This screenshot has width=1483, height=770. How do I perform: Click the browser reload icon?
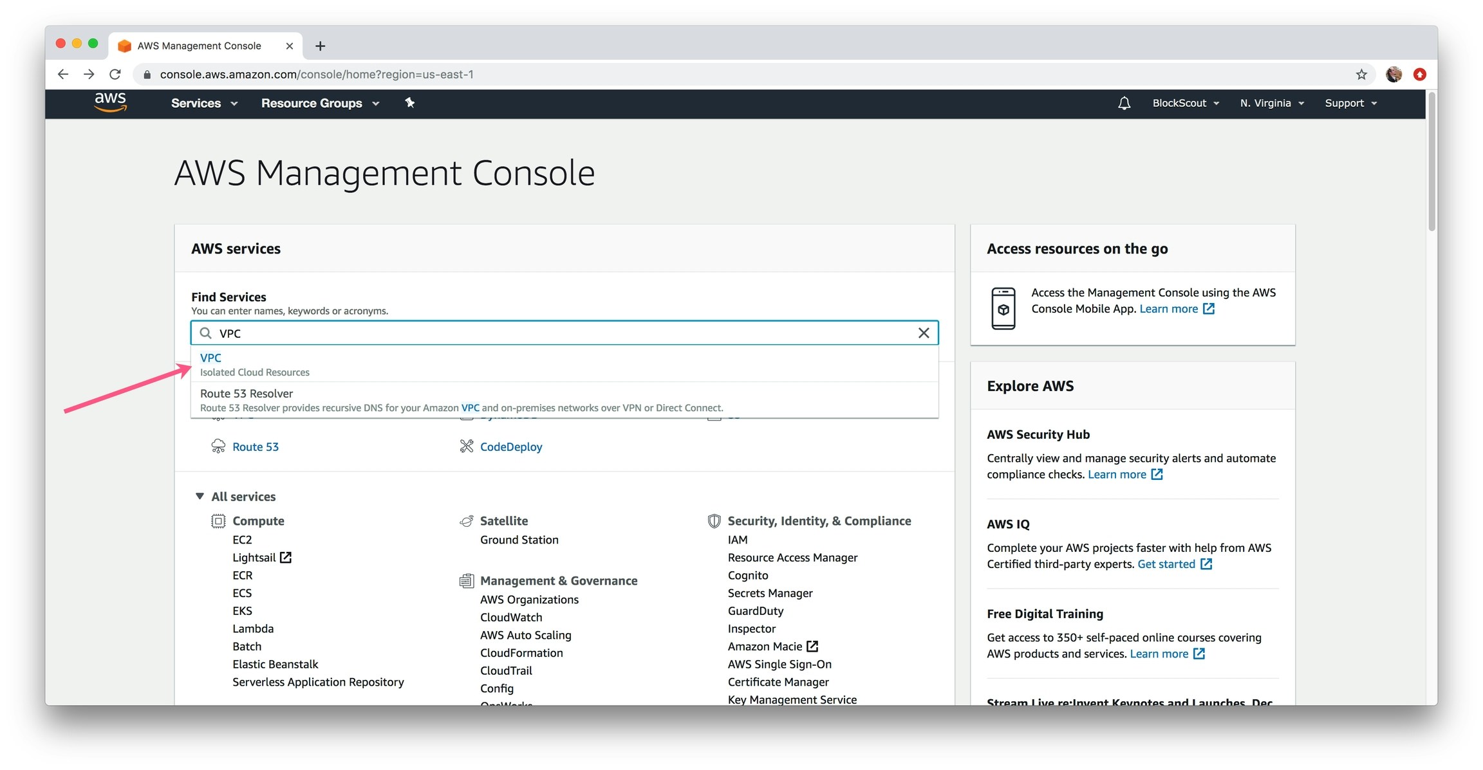115,75
